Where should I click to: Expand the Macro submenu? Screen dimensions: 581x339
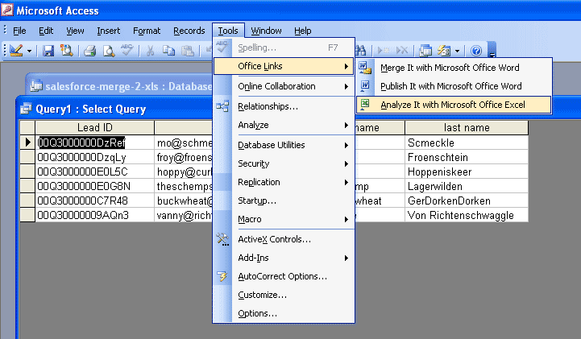pos(284,219)
